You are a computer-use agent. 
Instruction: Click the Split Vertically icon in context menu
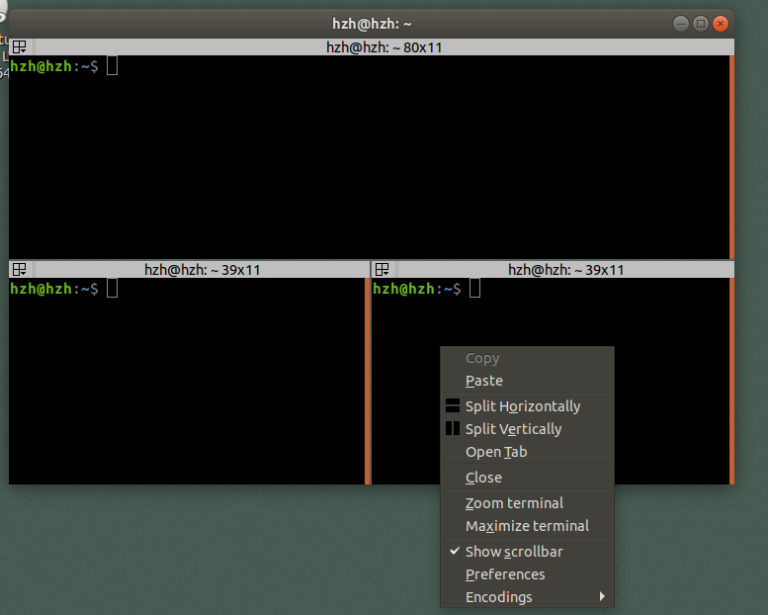point(453,428)
